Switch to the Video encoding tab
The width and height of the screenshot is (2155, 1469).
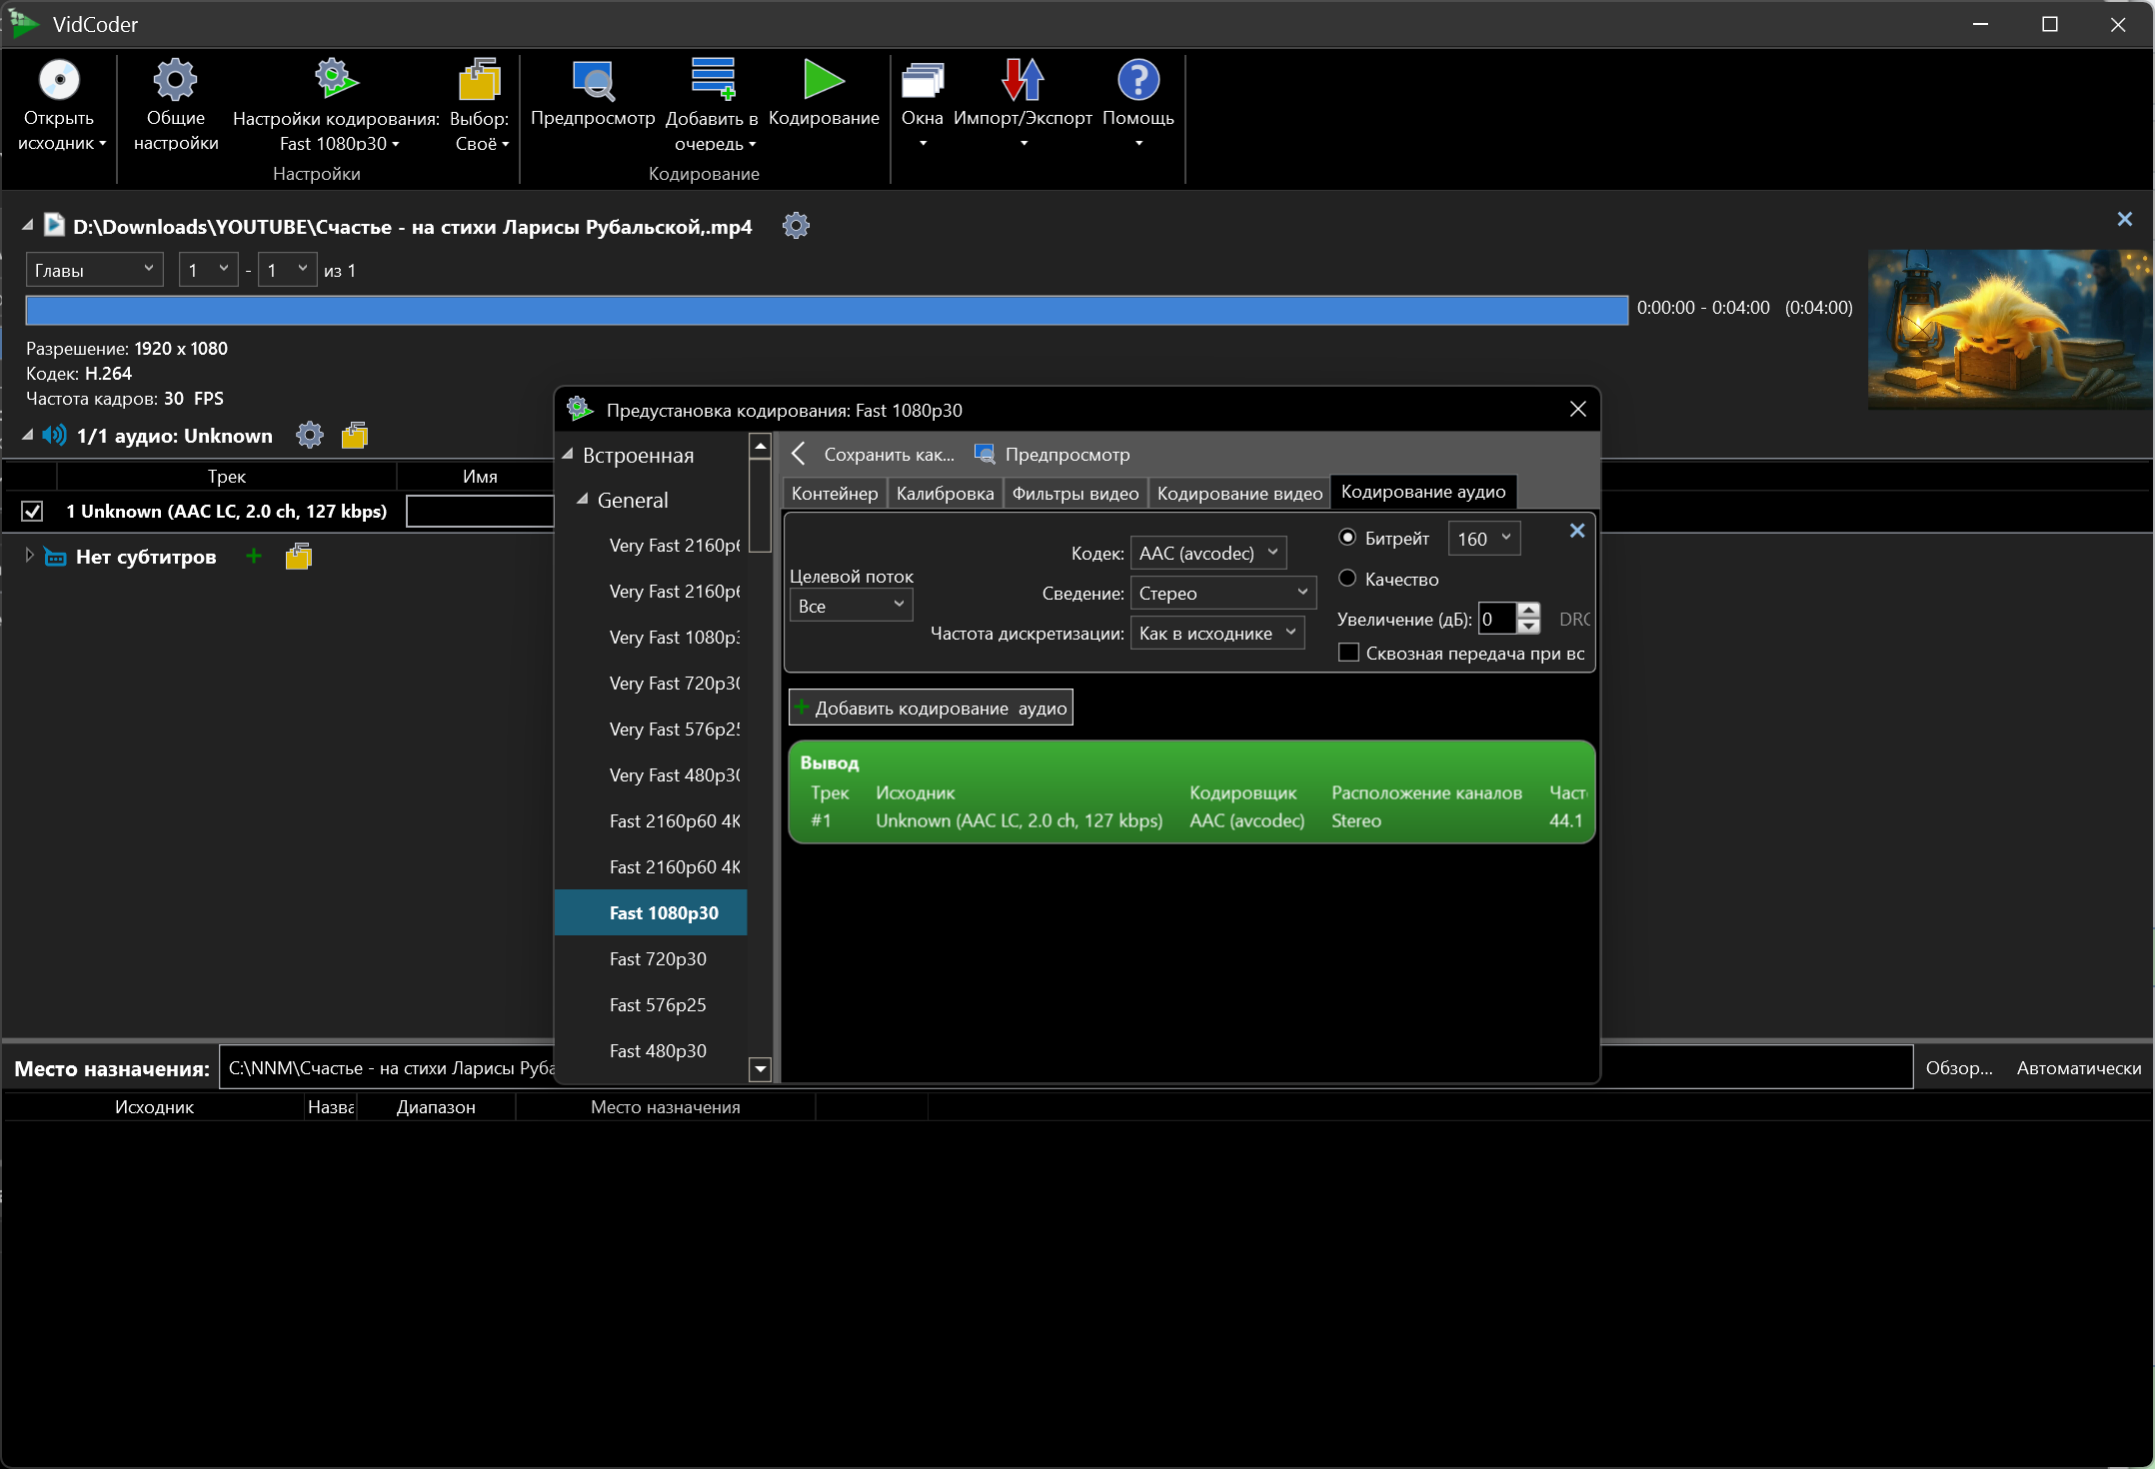(x=1239, y=494)
